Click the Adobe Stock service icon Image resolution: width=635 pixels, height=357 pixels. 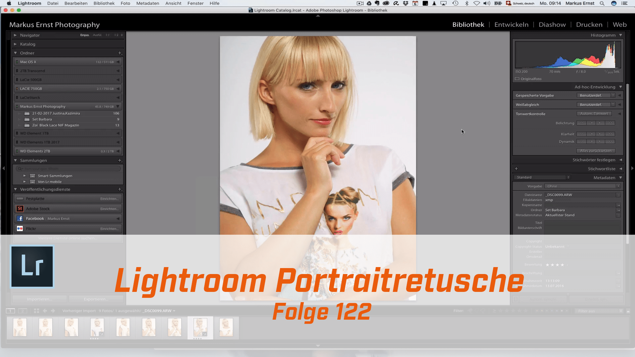[20, 209]
